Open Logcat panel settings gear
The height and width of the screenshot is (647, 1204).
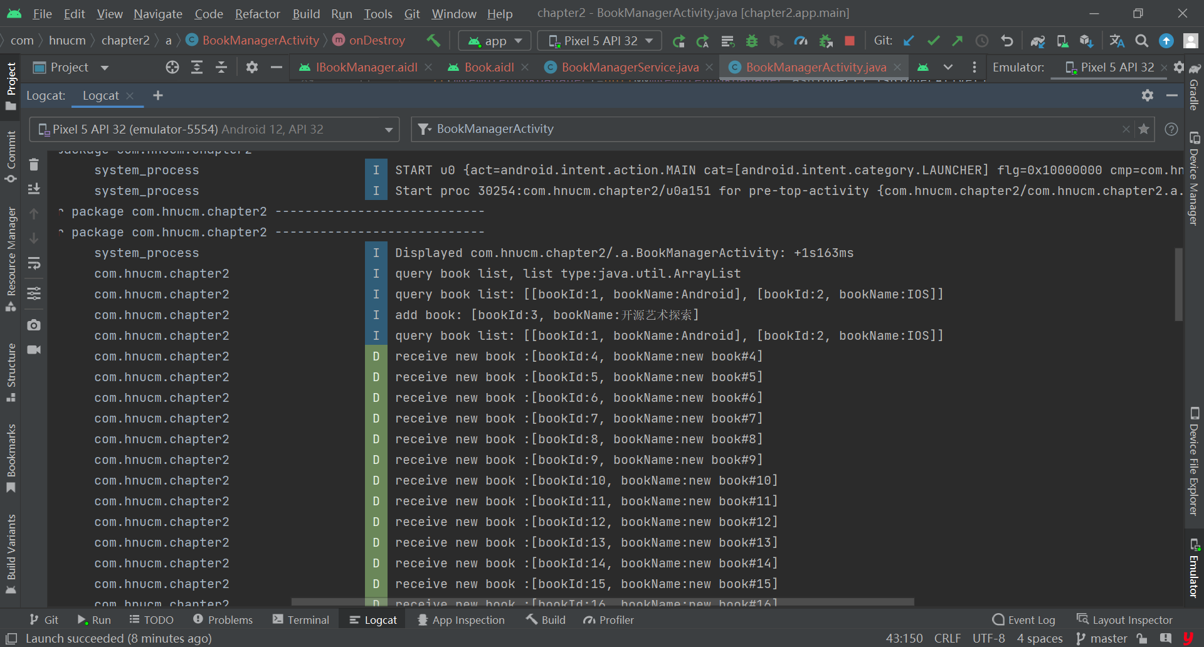point(1148,95)
